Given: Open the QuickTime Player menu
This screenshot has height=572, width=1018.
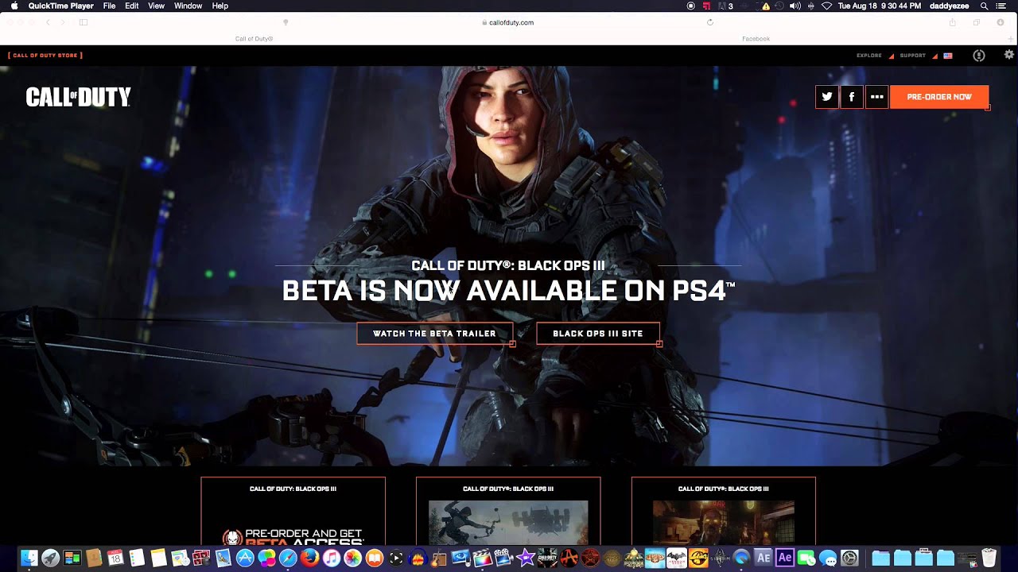Looking at the screenshot, I should pyautogui.click(x=60, y=6).
